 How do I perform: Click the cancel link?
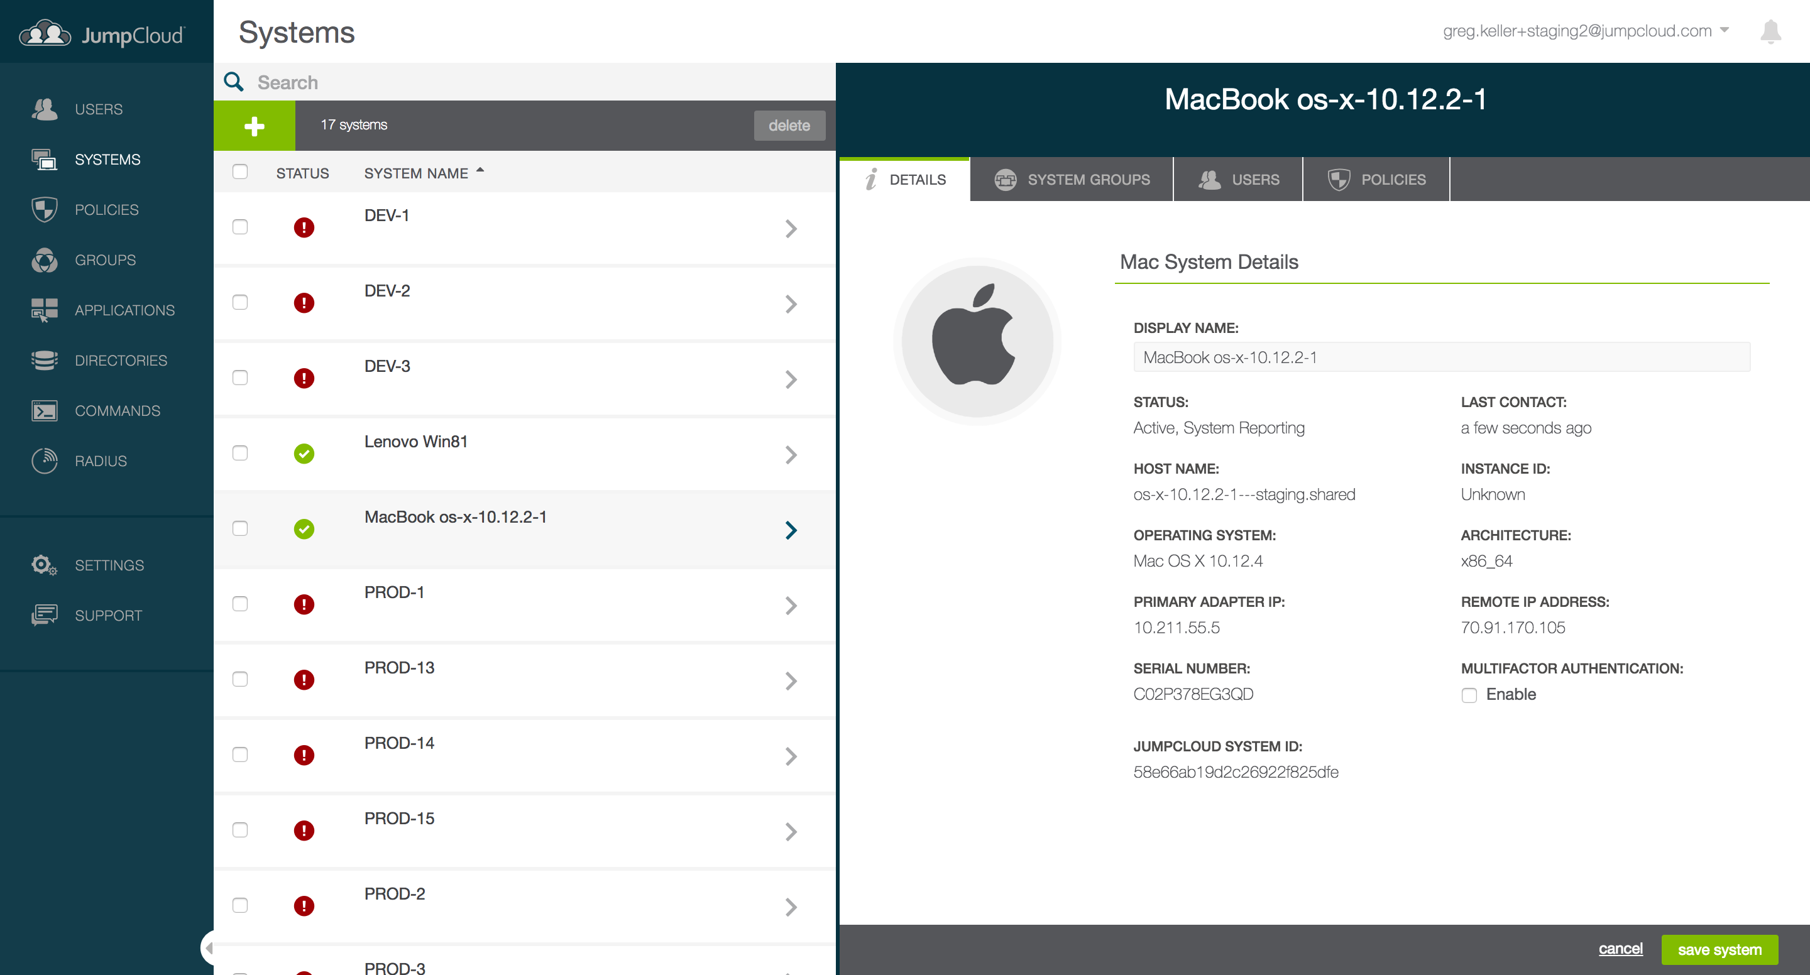tap(1620, 949)
